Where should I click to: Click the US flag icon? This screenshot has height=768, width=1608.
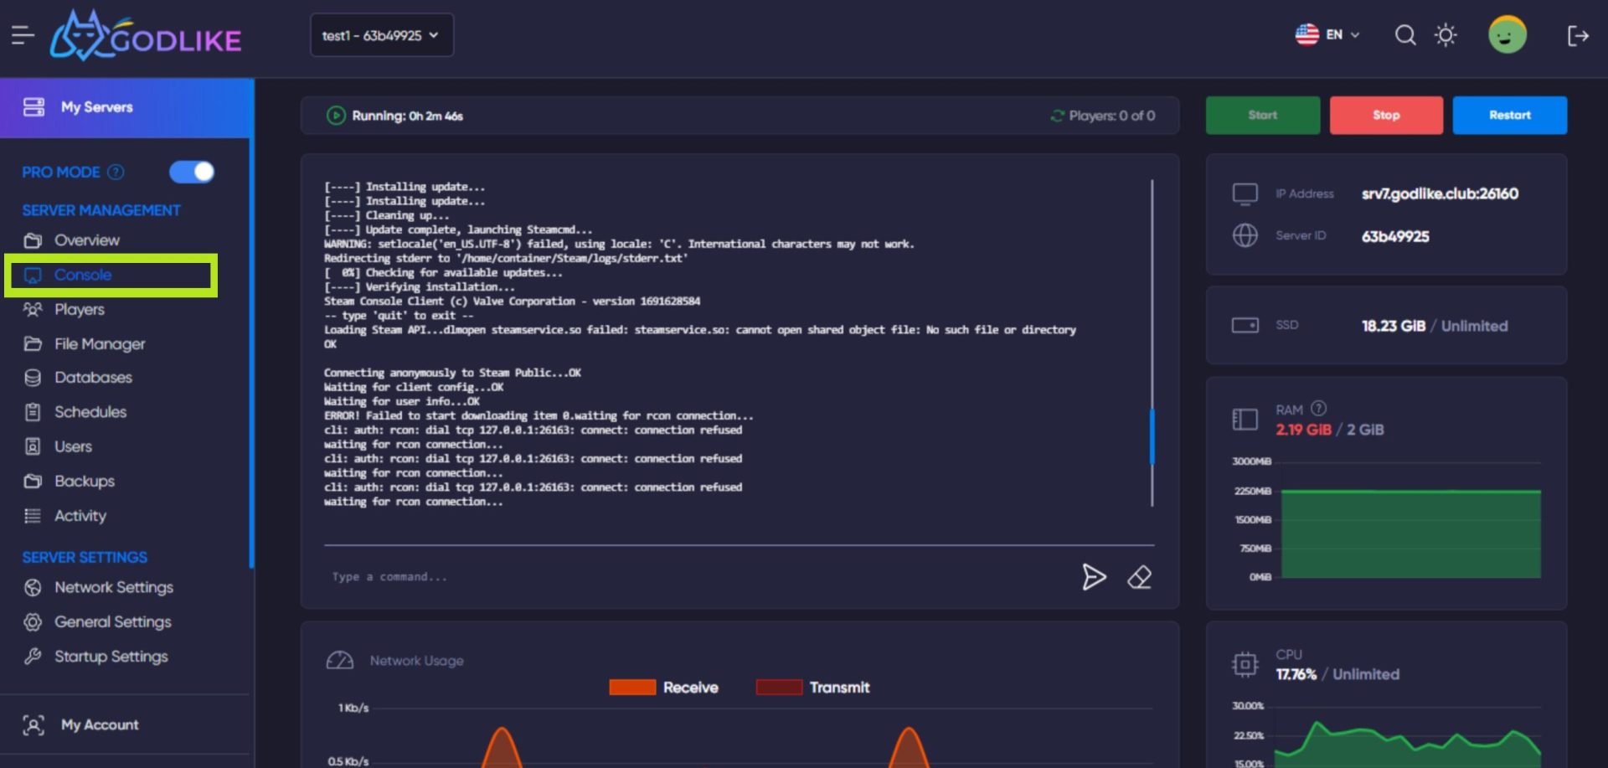click(1306, 34)
